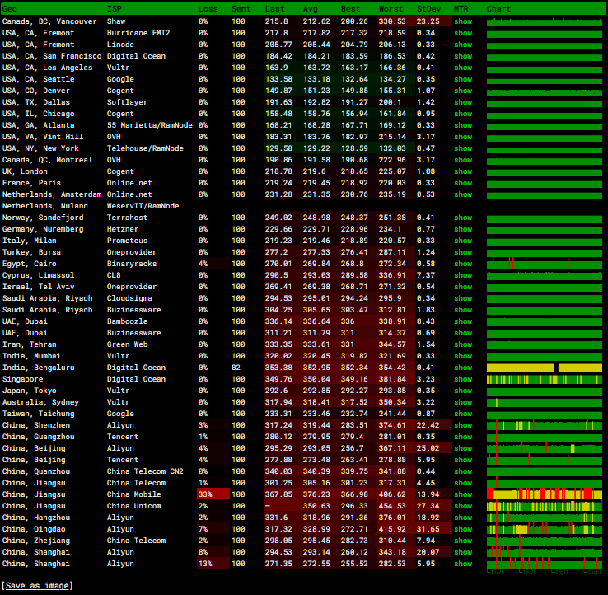Screen dimensions: 608x595
Task: Click the StDev column header
Action: coord(428,9)
